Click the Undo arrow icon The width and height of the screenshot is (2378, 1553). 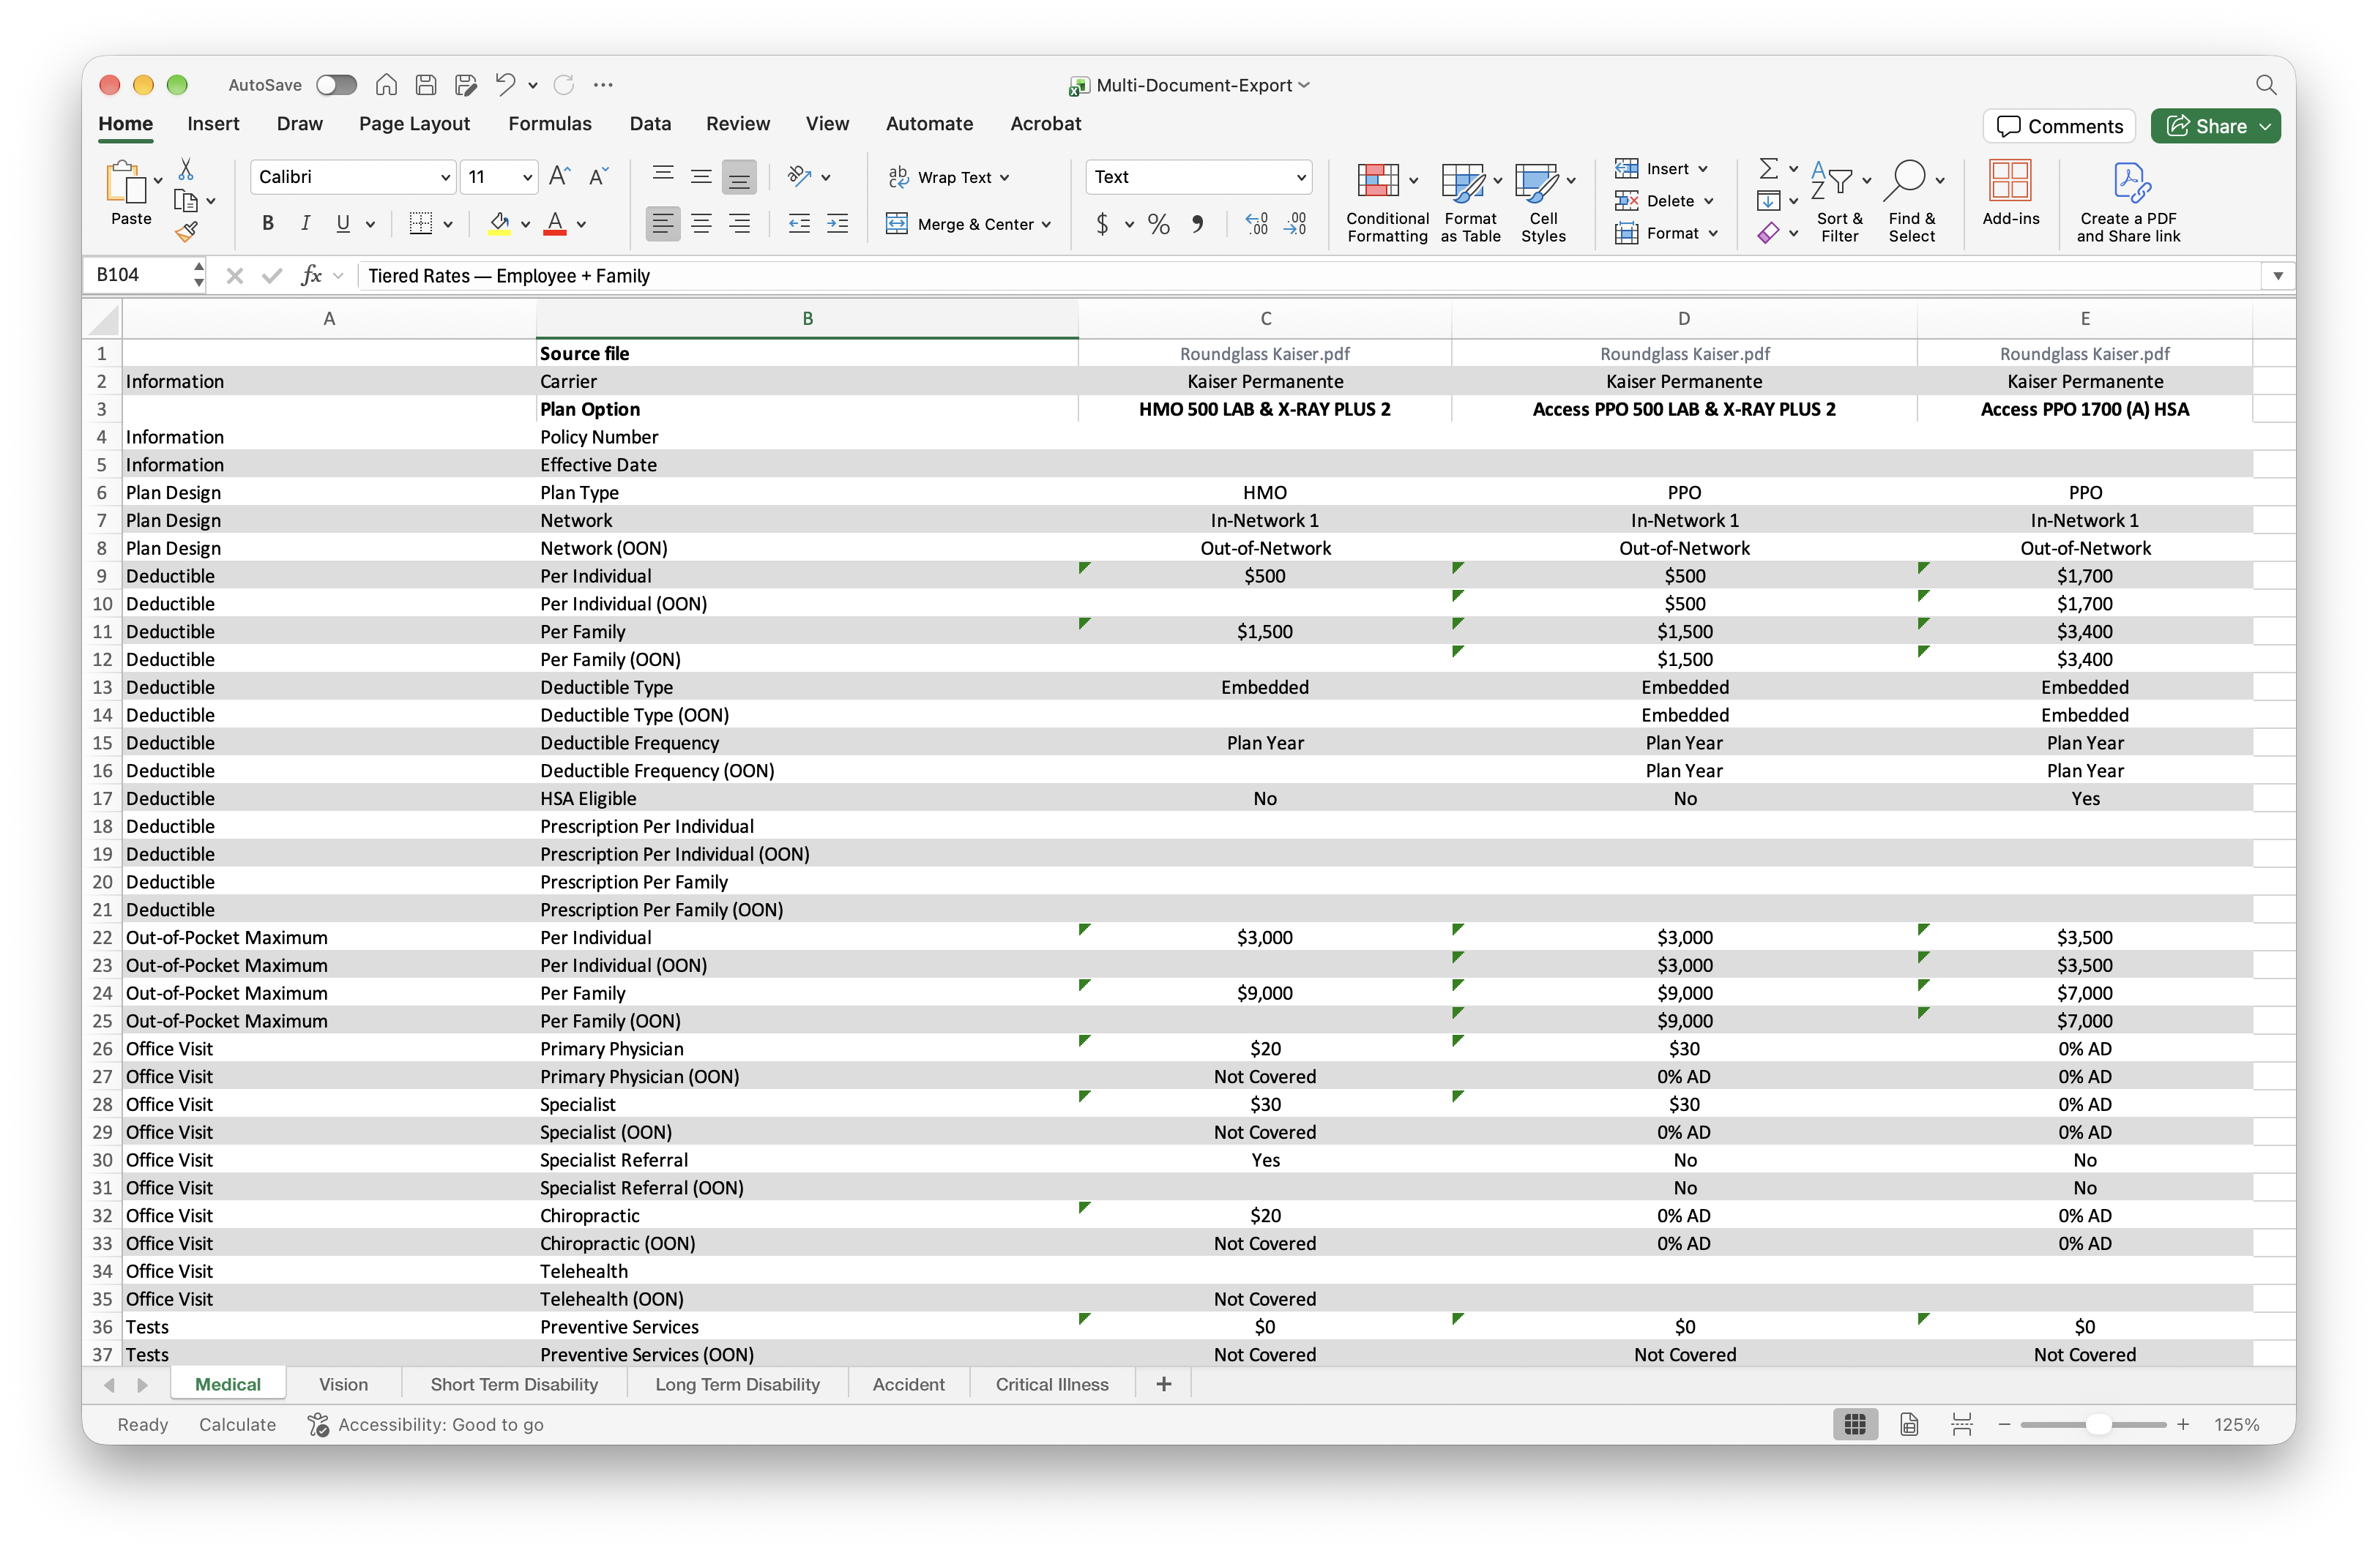tap(506, 85)
